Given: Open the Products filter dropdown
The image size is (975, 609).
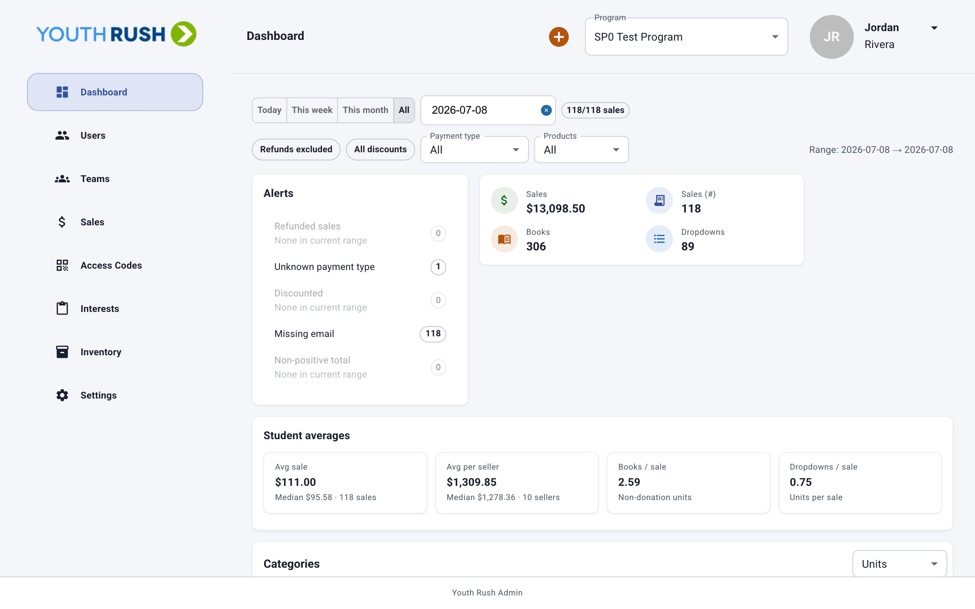Looking at the screenshot, I should coord(581,150).
